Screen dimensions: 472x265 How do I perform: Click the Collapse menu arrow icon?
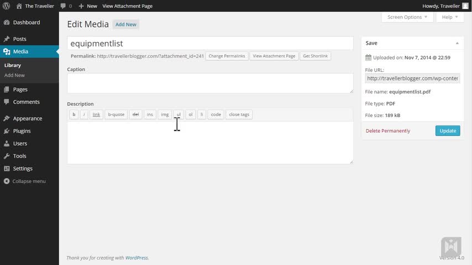pyautogui.click(x=7, y=181)
